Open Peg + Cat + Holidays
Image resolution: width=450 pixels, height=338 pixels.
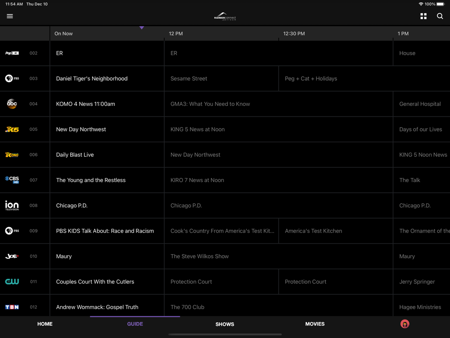pyautogui.click(x=364, y=78)
